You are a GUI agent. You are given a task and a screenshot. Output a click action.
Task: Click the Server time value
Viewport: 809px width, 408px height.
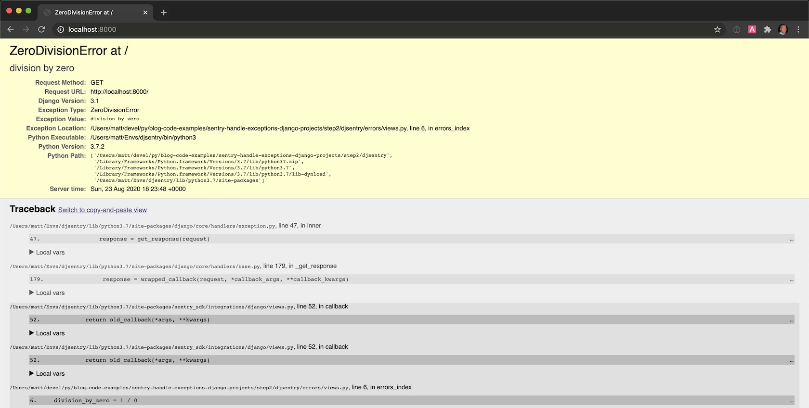[138, 189]
